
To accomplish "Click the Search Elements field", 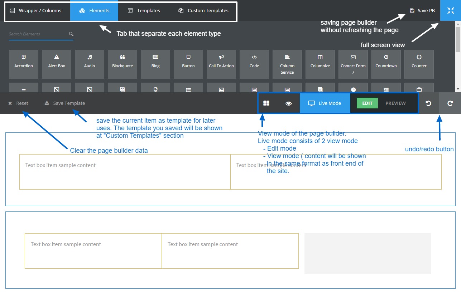I will pyautogui.click(x=38, y=34).
